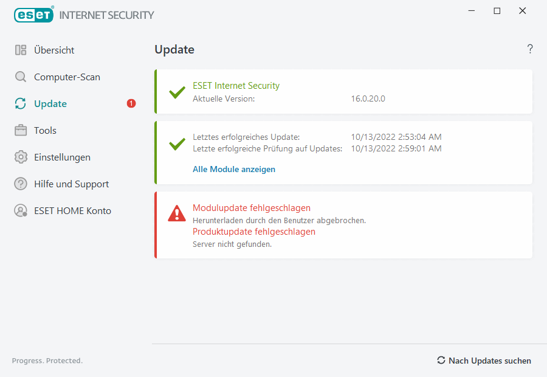The image size is (547, 377).
Task: Click the Hilfe und Support question icon
Action: click(x=21, y=184)
